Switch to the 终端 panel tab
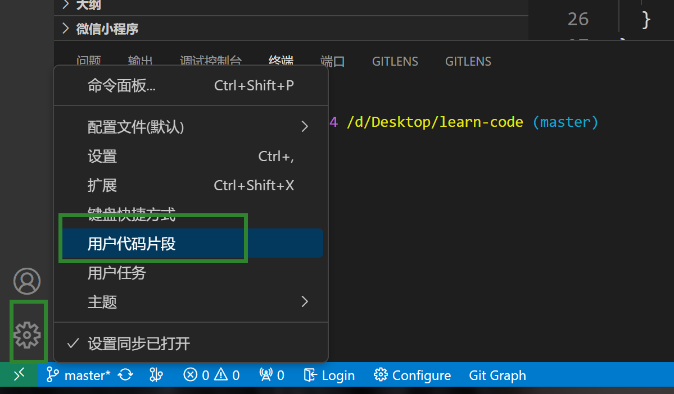Screen dimensions: 674x394 point(281,60)
